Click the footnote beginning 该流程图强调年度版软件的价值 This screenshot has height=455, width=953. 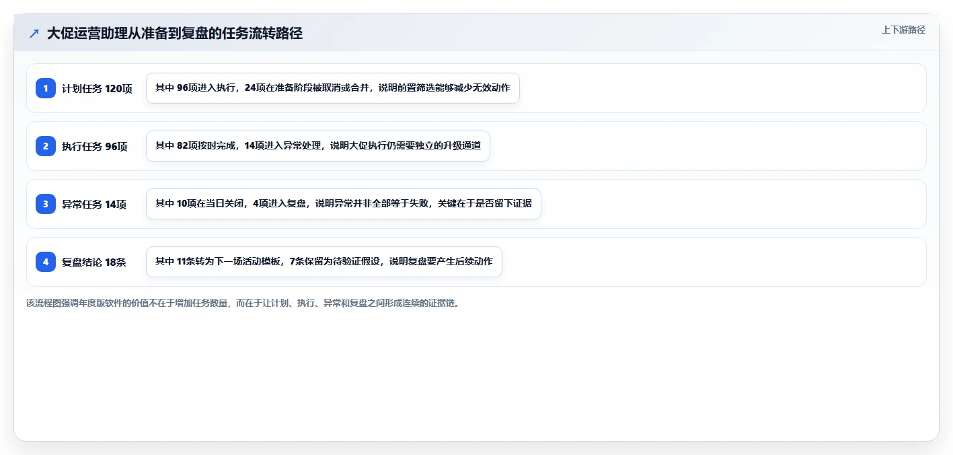[x=243, y=303]
